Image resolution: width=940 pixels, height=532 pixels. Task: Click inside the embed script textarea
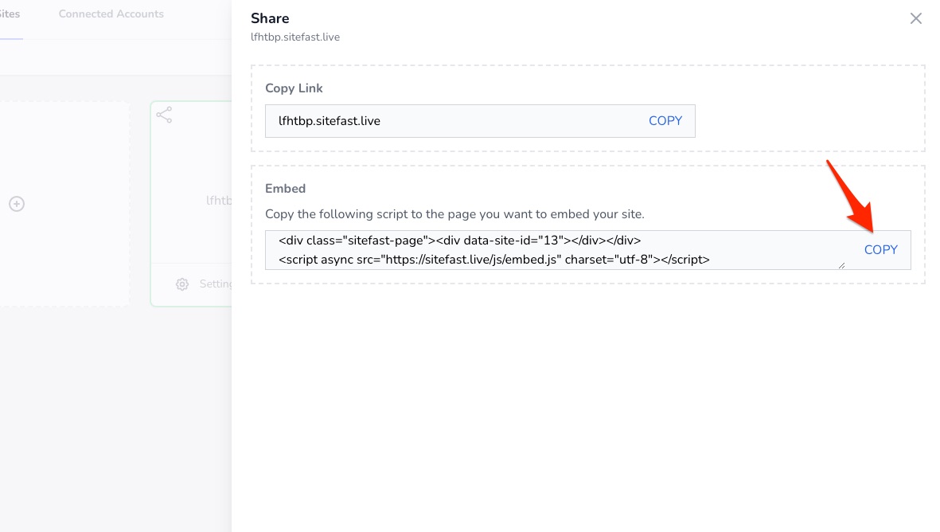pos(556,249)
